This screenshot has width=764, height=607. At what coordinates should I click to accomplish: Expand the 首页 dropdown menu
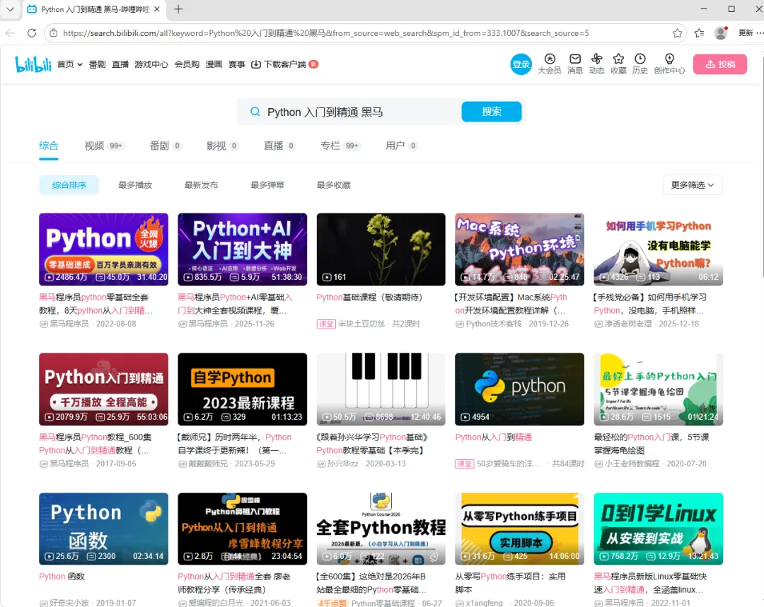pos(69,64)
